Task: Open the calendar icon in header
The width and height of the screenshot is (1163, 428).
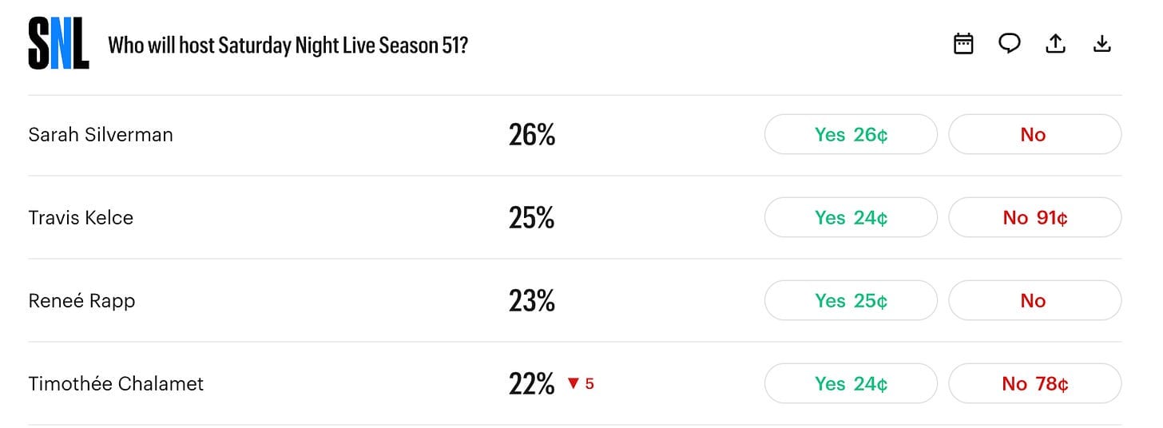Action: click(963, 44)
